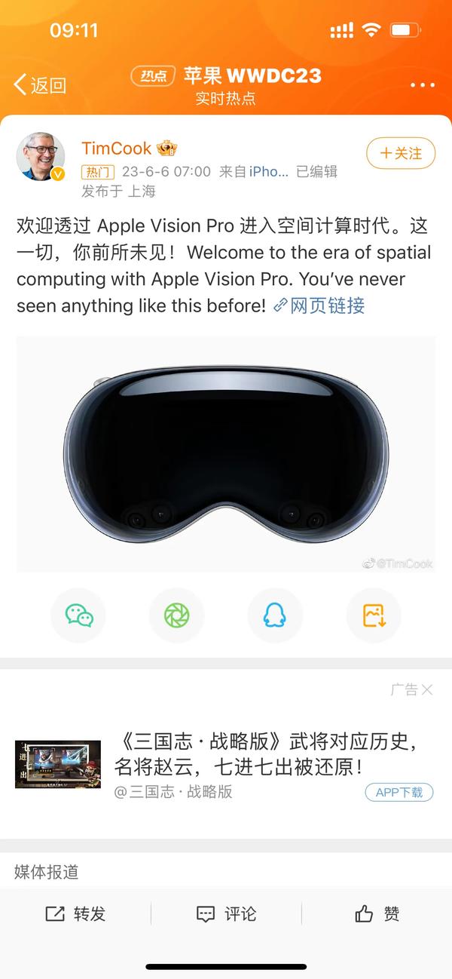Open the three-dot more options menu

423,85
